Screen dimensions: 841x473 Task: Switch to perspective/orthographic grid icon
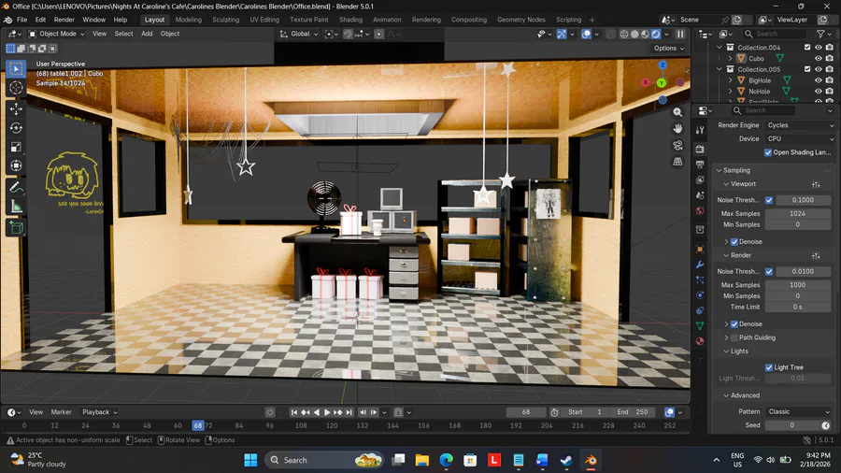[x=677, y=162]
